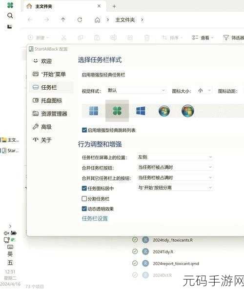This screenshot has width=244, height=290.
Task: Click the R icon beside 2024Tidy.R
Action: pos(145,251)
